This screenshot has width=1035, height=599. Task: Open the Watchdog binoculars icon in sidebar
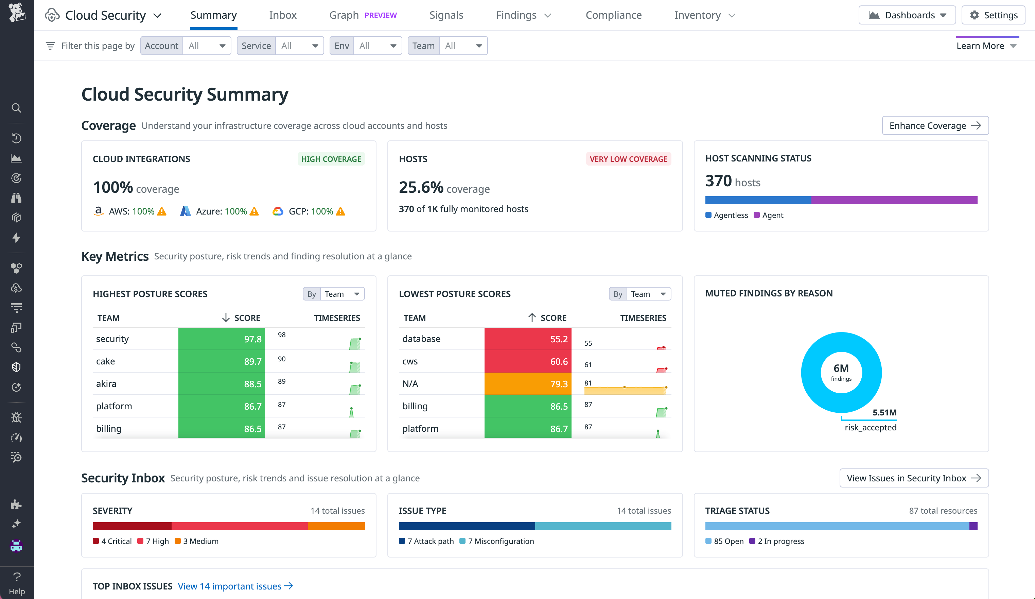coord(16,198)
